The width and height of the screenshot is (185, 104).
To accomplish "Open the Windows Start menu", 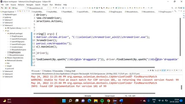I will [x=64, y=101].
